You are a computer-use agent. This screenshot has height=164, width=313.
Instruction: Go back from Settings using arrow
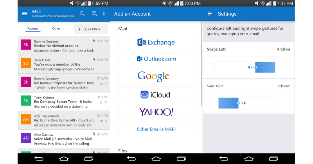click(x=210, y=14)
